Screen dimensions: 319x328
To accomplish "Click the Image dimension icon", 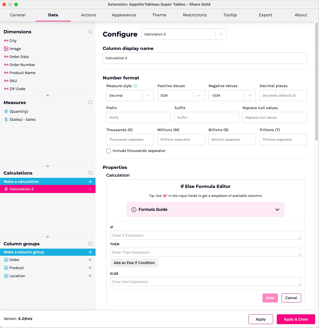I will click(6, 49).
